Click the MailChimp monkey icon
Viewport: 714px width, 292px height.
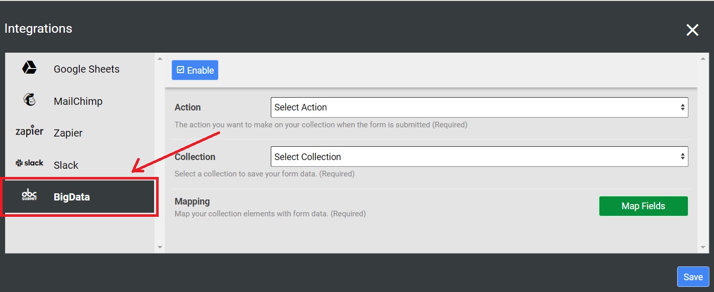[30, 100]
